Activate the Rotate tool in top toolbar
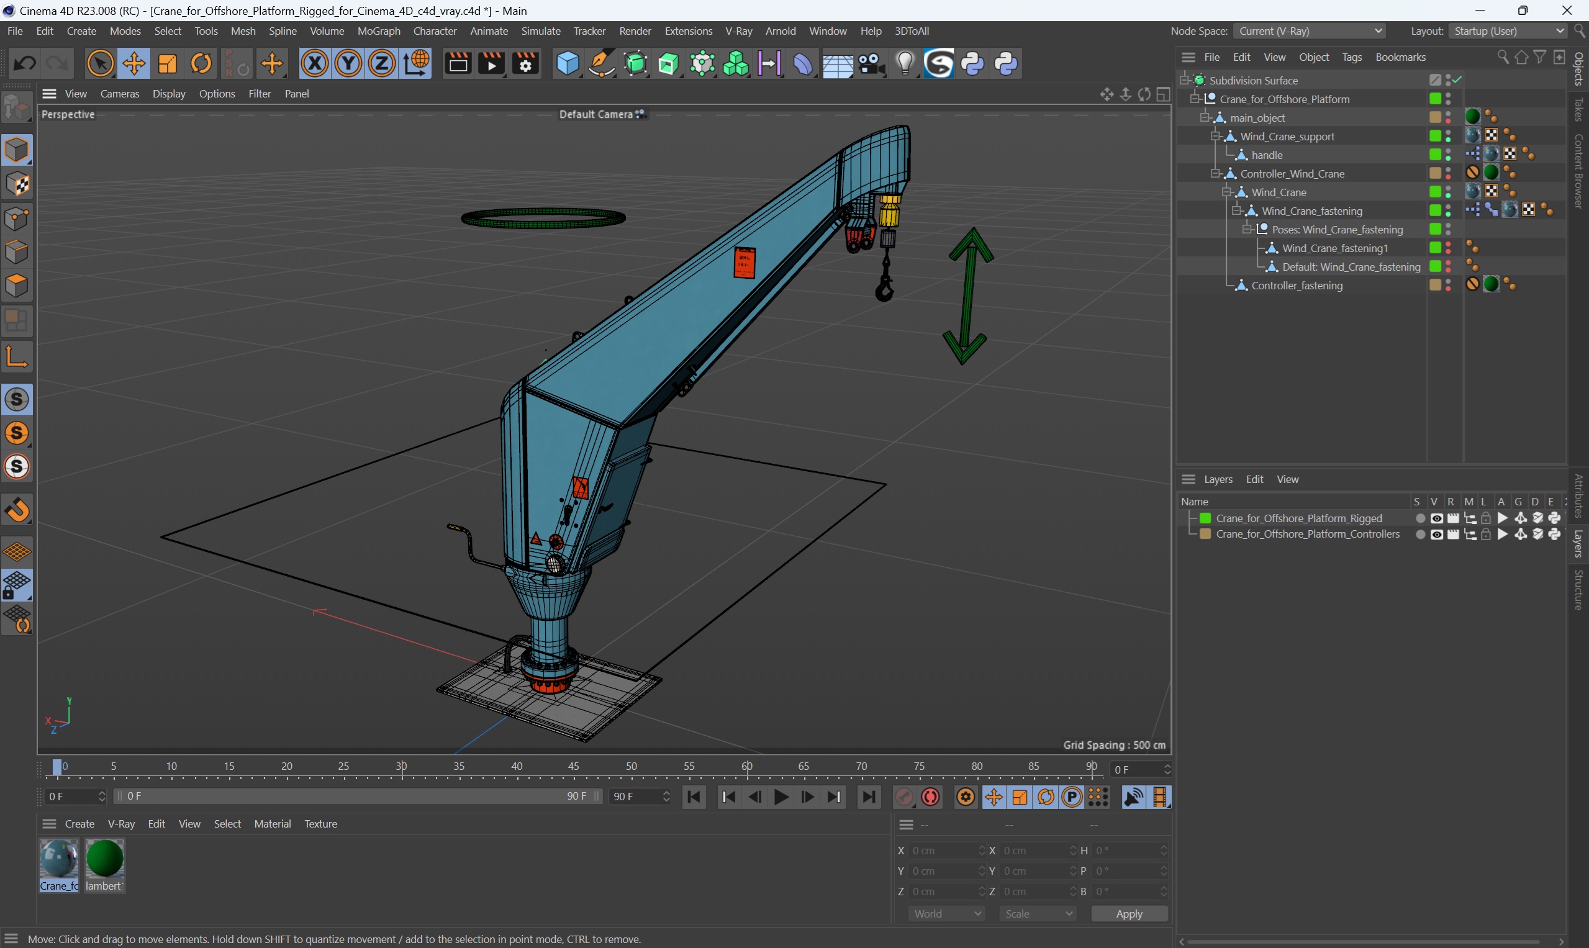This screenshot has width=1589, height=948. click(x=201, y=63)
